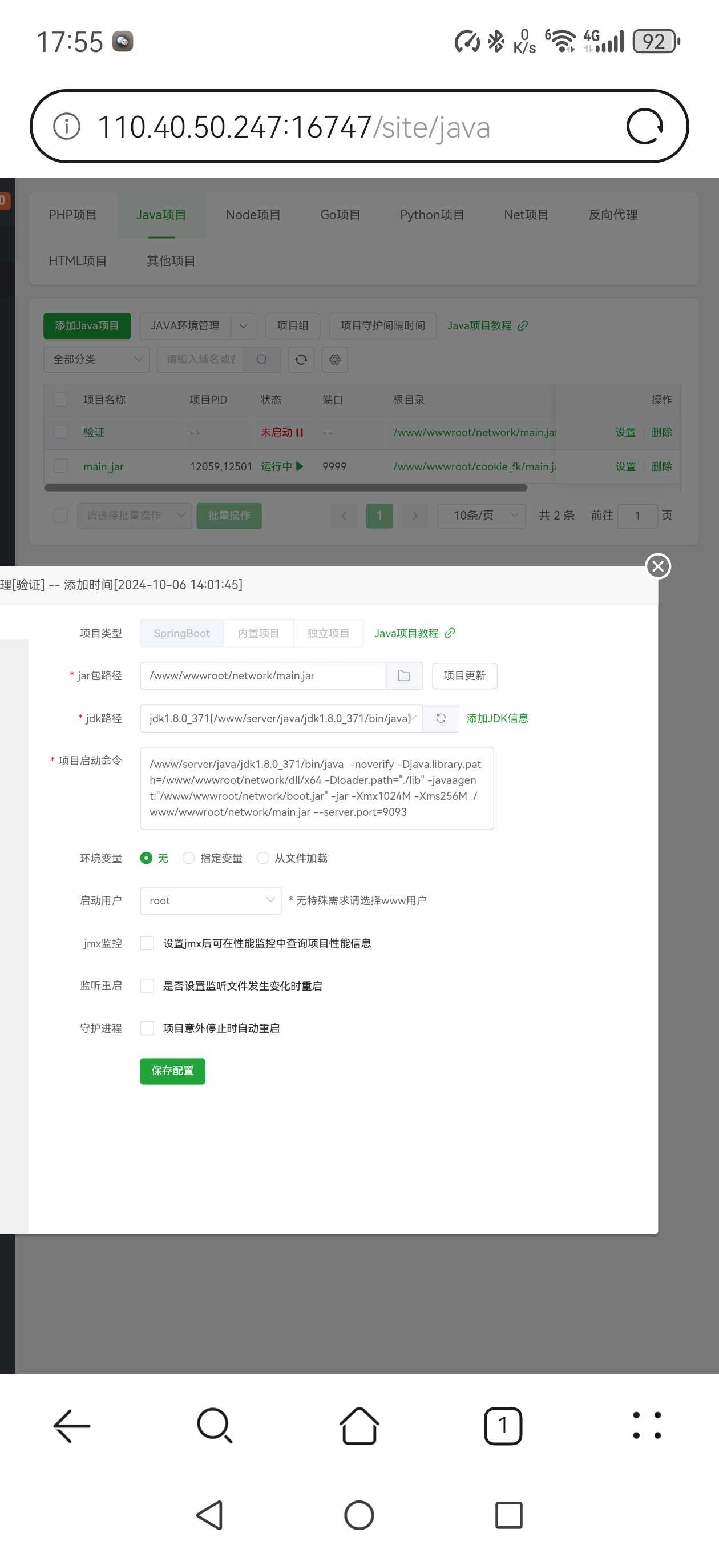The height and width of the screenshot is (1553, 719).
Task: Switch to the Go项目 tab
Action: pyautogui.click(x=341, y=215)
